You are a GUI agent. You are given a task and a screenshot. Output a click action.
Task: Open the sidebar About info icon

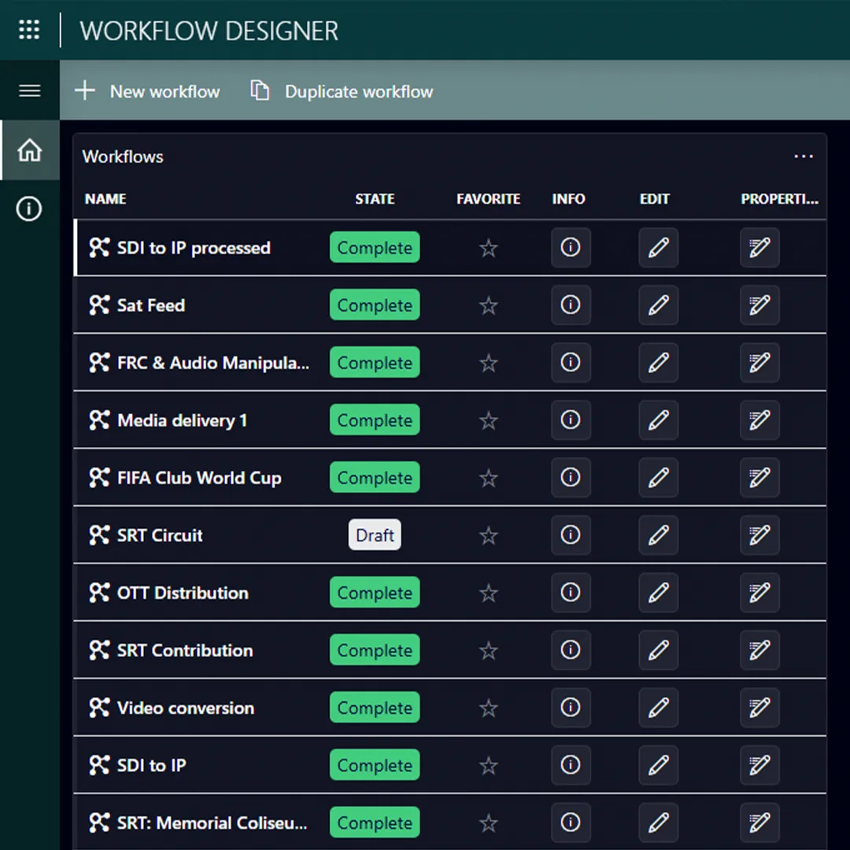(x=29, y=209)
